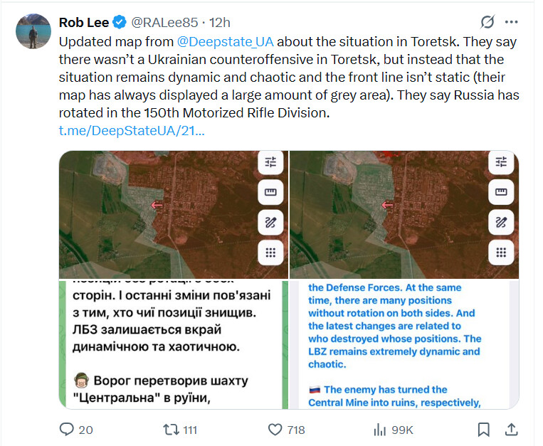Open the share post menu

tap(511, 430)
